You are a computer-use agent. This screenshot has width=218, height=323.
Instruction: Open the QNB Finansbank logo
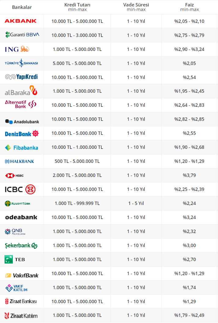click(15, 231)
